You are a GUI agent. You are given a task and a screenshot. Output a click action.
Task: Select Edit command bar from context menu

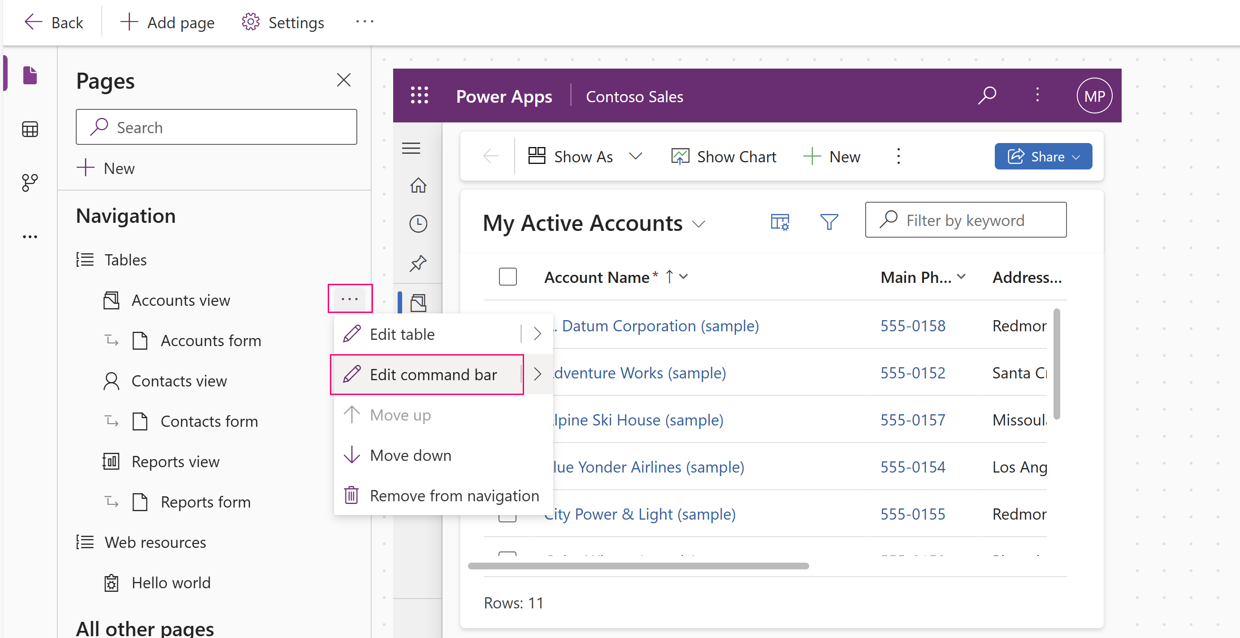pos(434,373)
